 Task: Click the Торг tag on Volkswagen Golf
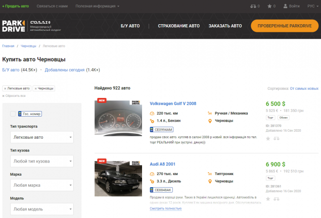click(x=270, y=118)
